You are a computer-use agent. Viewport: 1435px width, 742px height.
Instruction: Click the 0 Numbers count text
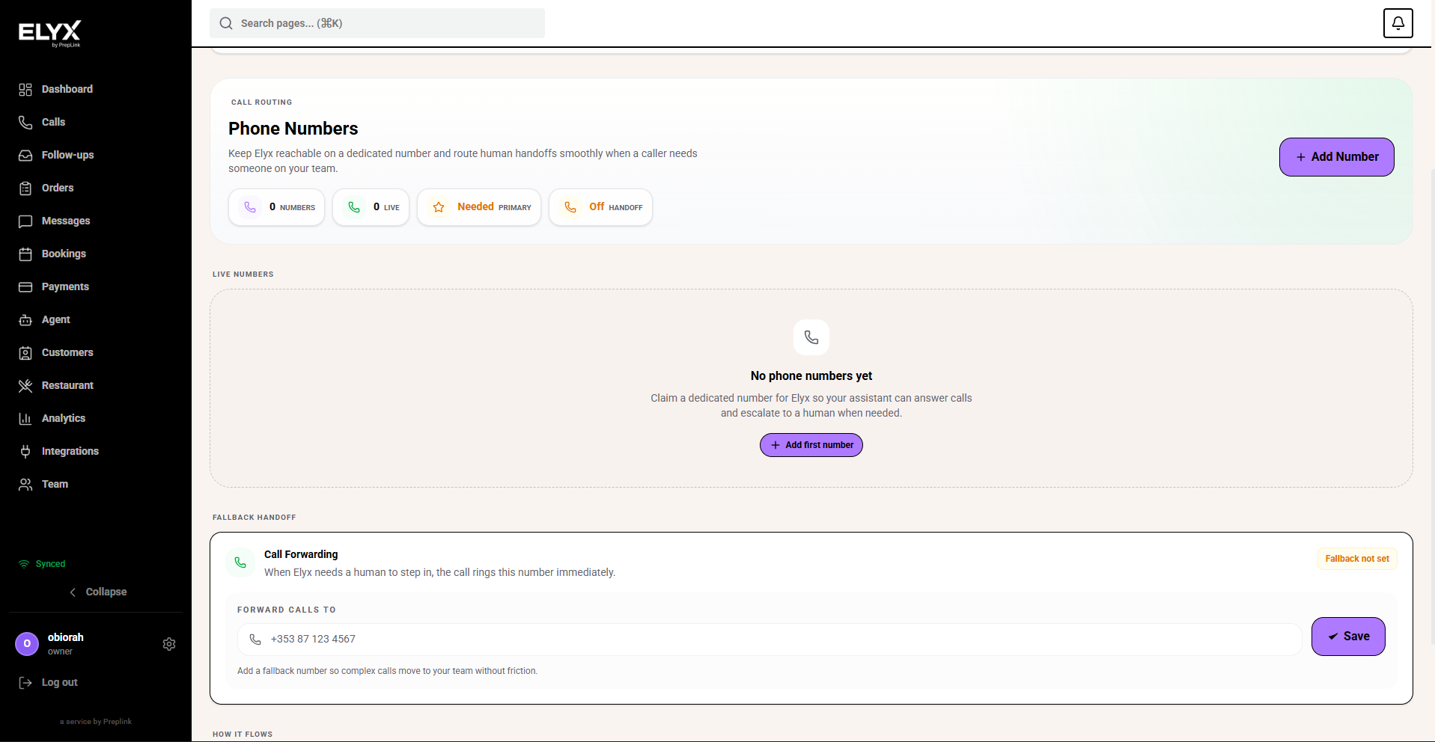tap(292, 207)
